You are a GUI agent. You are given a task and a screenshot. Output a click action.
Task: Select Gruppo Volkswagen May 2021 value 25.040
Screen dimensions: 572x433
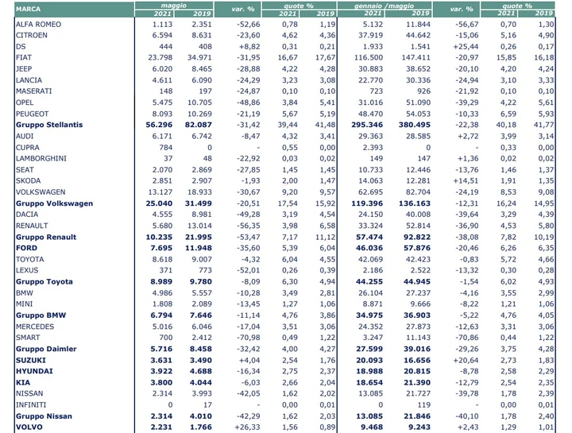159,203
